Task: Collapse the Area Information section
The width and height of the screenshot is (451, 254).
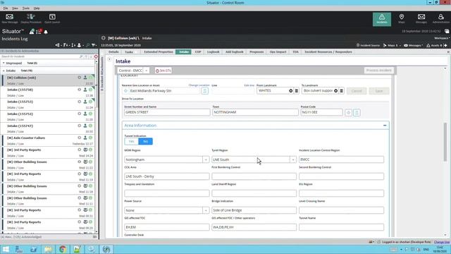Action: (385, 126)
